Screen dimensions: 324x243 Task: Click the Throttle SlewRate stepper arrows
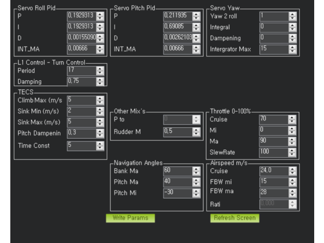point(293,152)
